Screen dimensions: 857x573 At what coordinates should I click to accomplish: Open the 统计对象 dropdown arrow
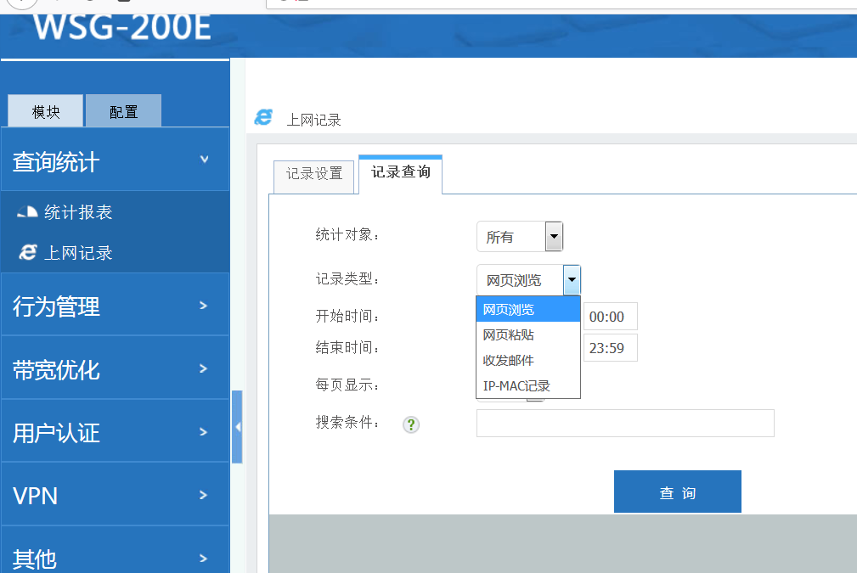pos(554,237)
